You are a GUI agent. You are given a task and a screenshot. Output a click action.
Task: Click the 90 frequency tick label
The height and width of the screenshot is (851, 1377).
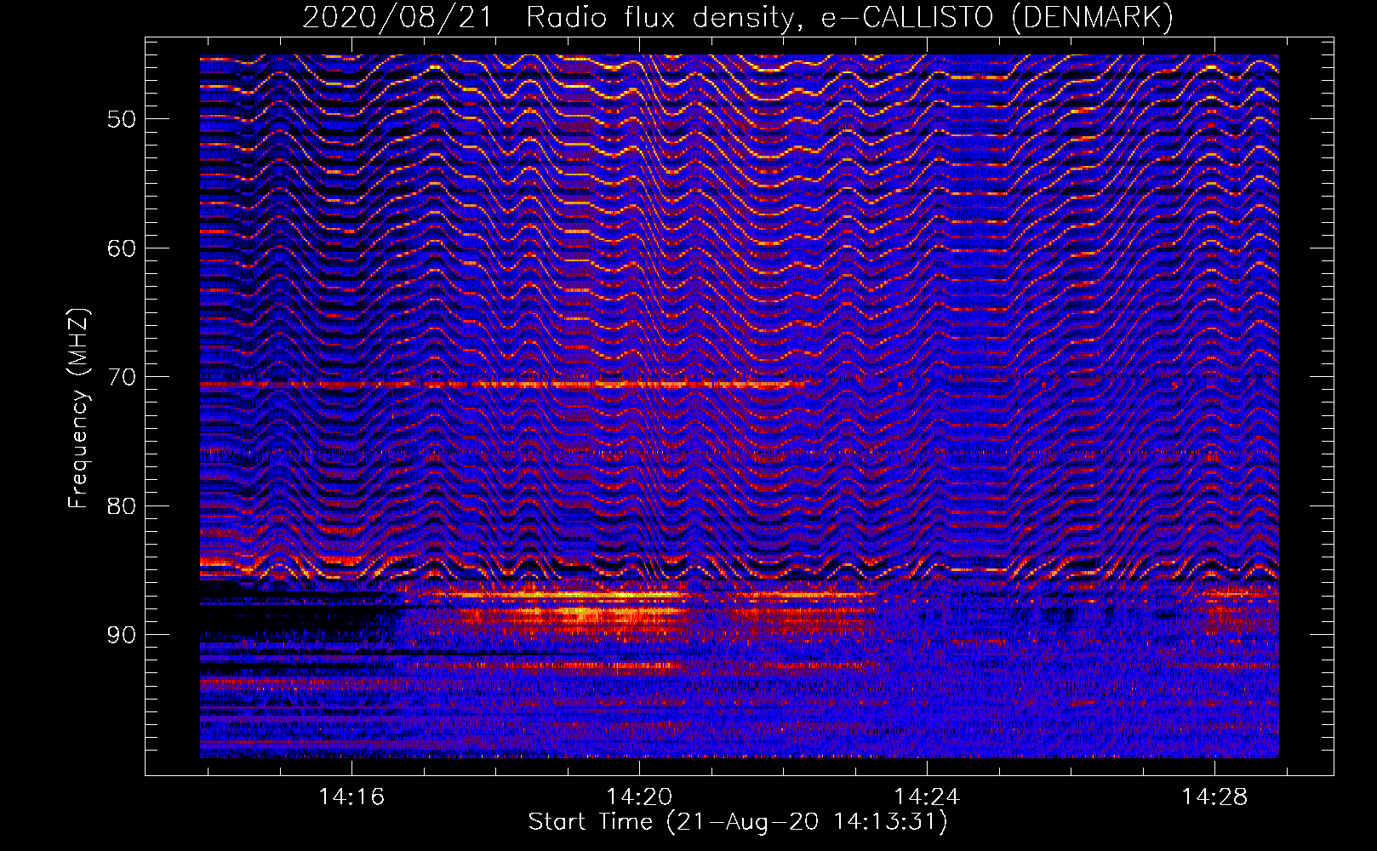pos(122,636)
